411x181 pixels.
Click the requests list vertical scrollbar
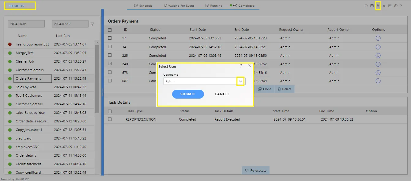[x=97, y=79]
